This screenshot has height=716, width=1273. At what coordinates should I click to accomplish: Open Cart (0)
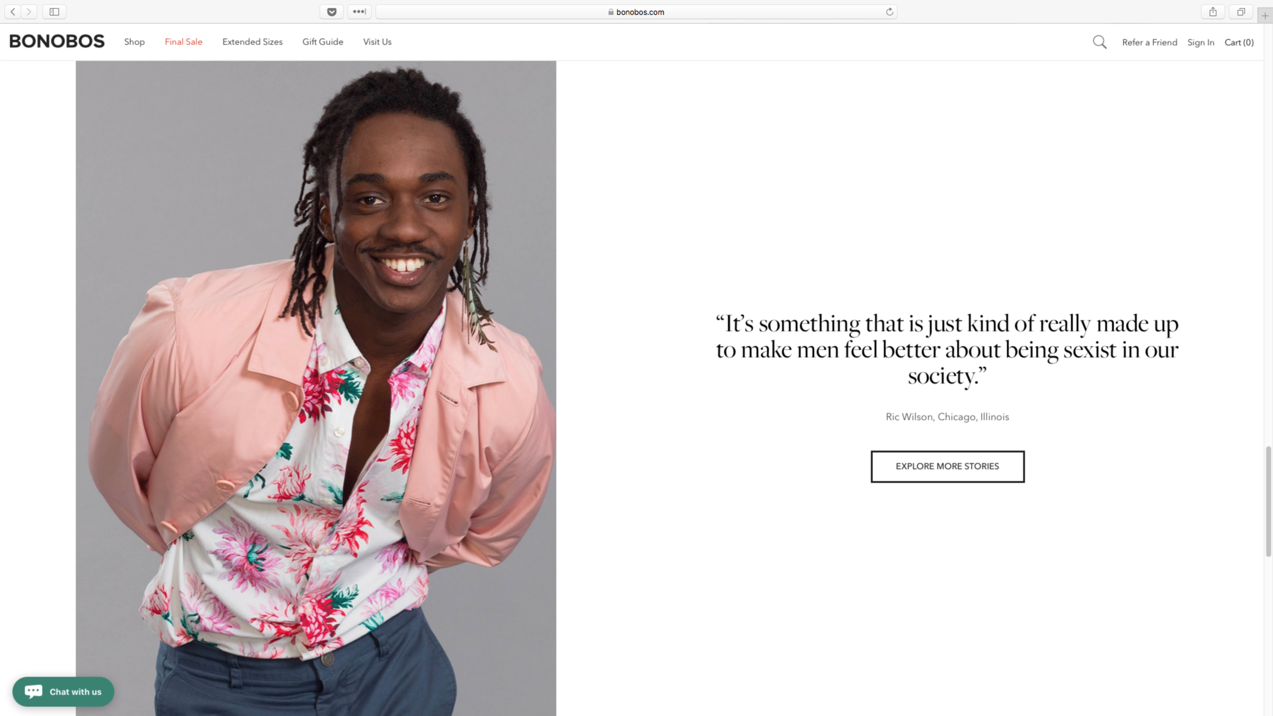[1239, 42]
